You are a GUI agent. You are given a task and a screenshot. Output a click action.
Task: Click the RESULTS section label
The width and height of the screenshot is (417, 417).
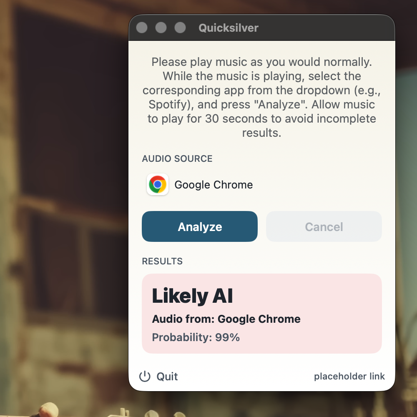[162, 261]
